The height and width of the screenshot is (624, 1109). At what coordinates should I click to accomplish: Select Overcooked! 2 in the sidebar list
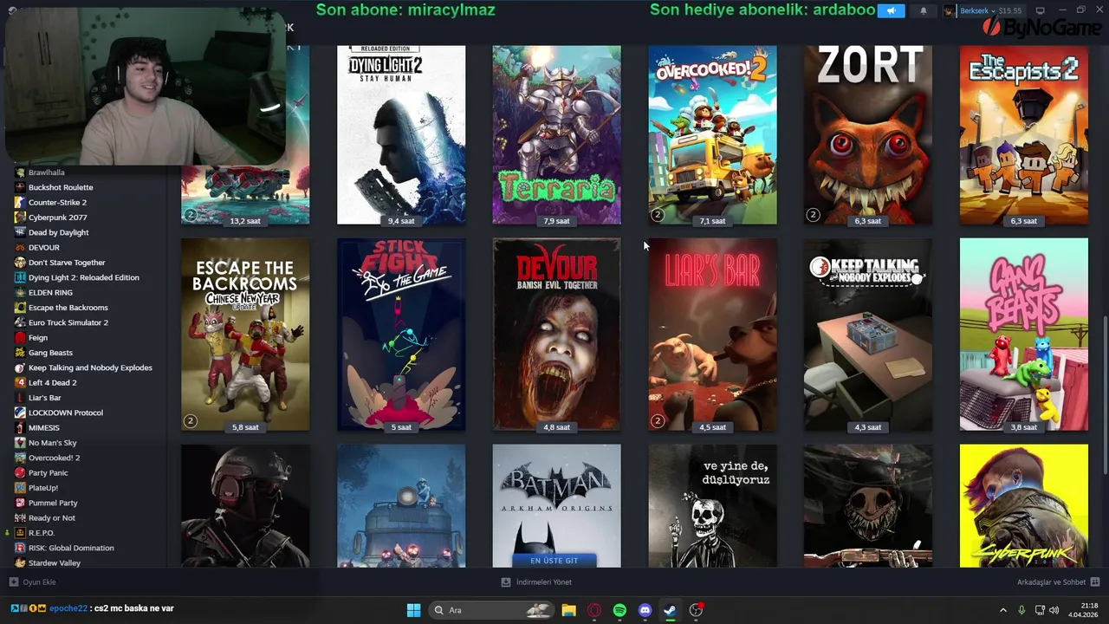point(54,458)
